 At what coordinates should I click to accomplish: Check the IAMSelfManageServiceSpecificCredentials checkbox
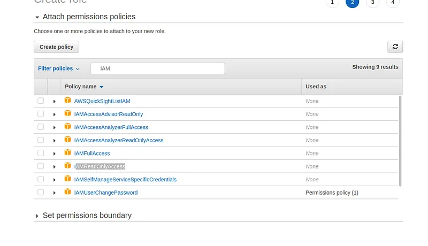tap(41, 179)
